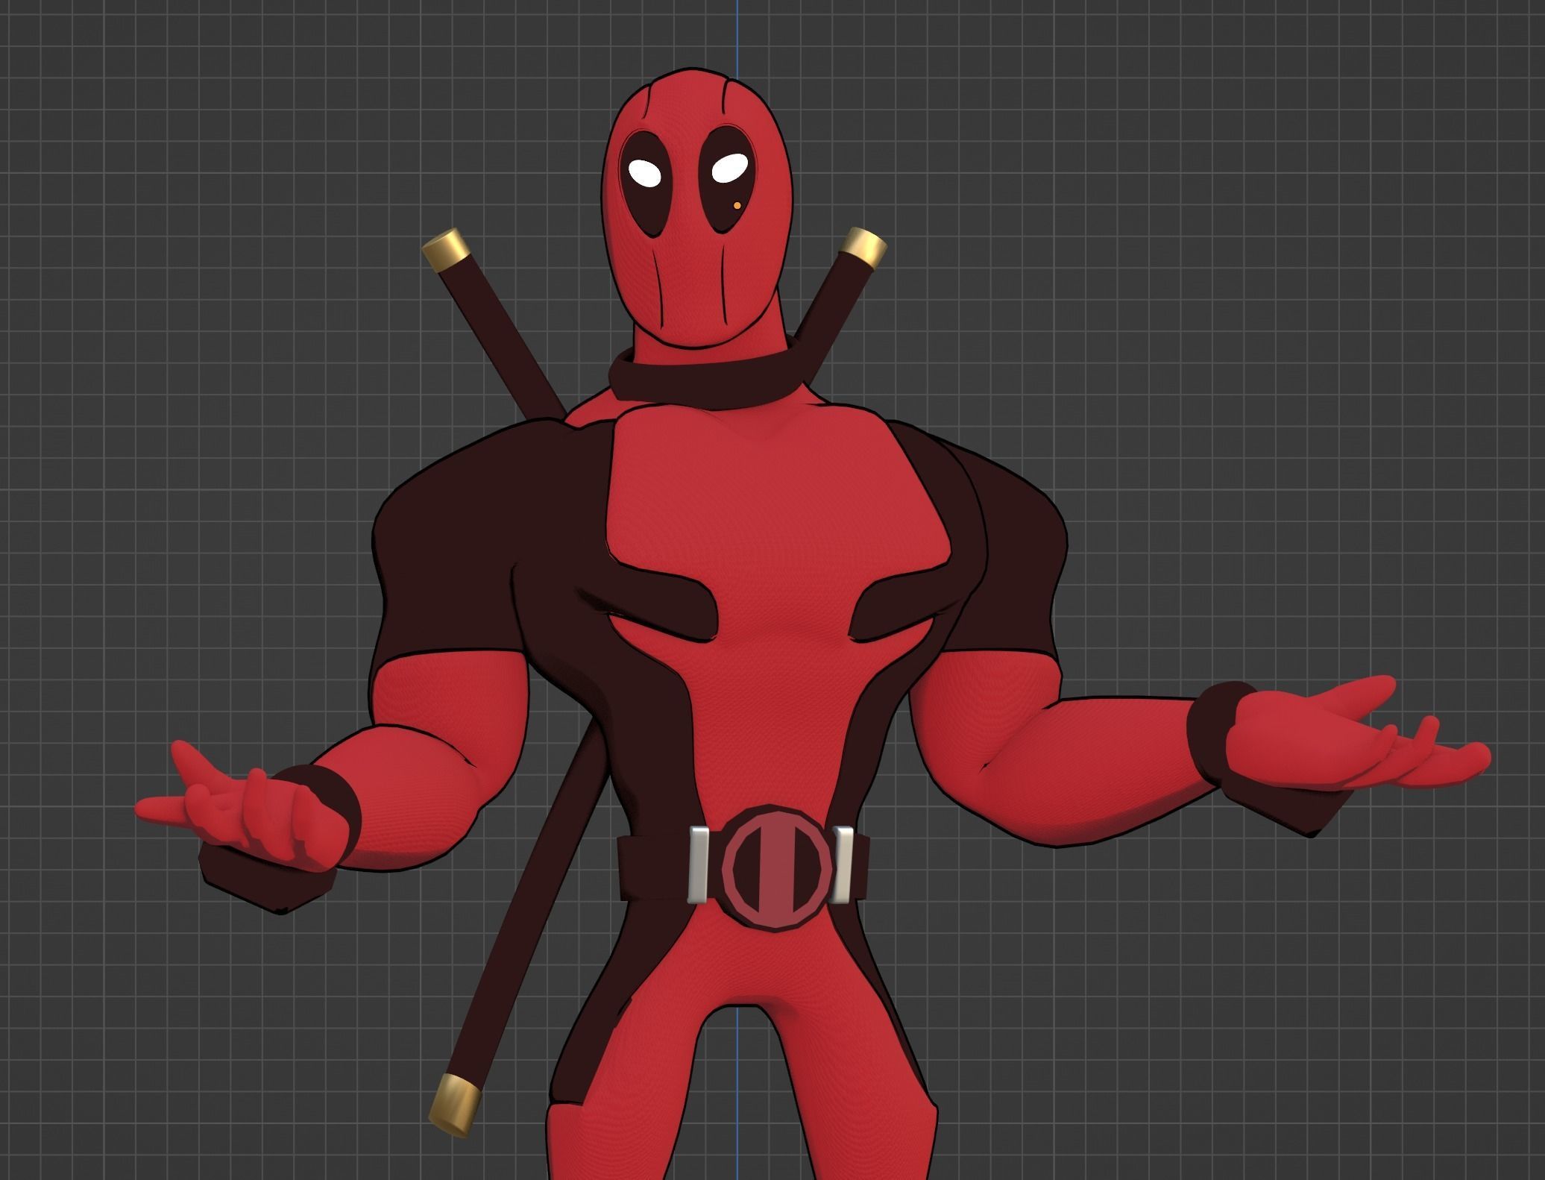Select the orange origin dot on the mask

(x=737, y=204)
